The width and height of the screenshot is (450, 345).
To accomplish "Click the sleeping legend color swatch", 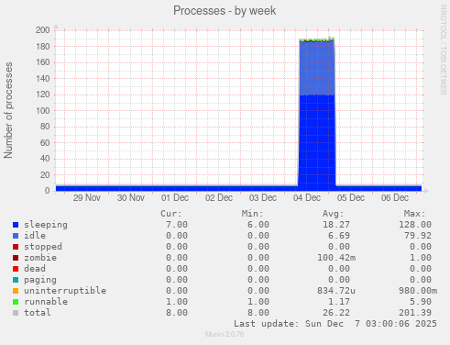I will click(x=16, y=225).
